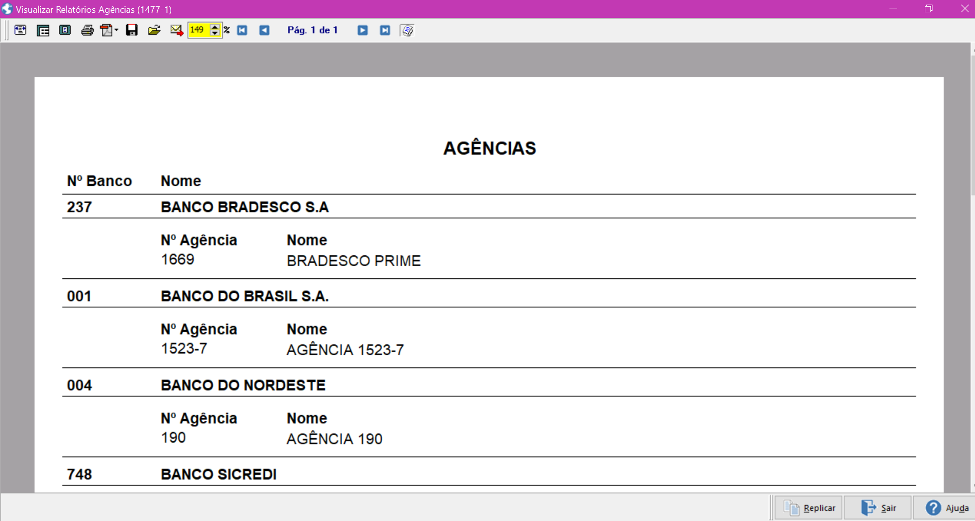Go to the previous page
This screenshot has height=521, width=975.
pyautogui.click(x=264, y=30)
